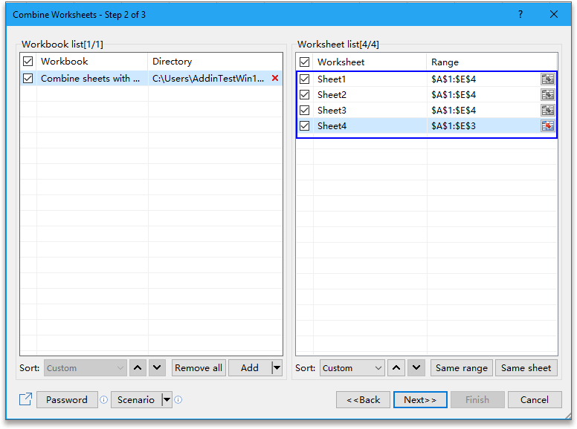Remove workbook with red X icon
Screen dimensions: 577x429
coord(275,78)
